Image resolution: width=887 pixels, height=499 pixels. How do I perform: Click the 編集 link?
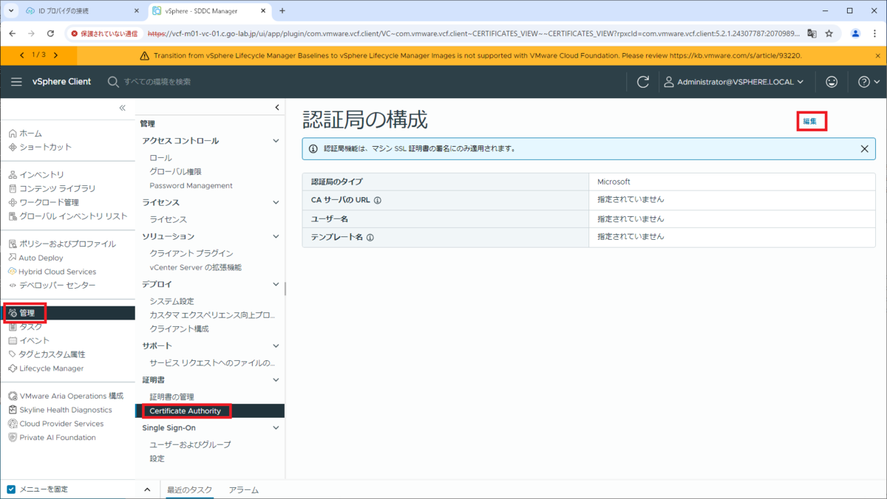point(810,121)
